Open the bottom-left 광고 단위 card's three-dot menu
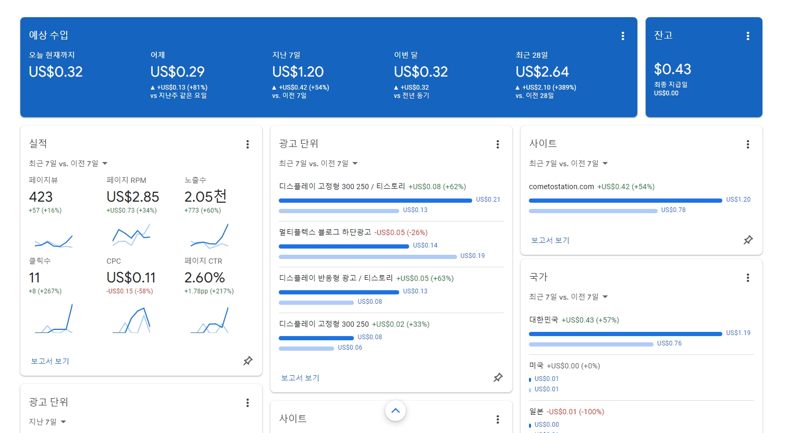The image size is (789, 433). [x=248, y=403]
